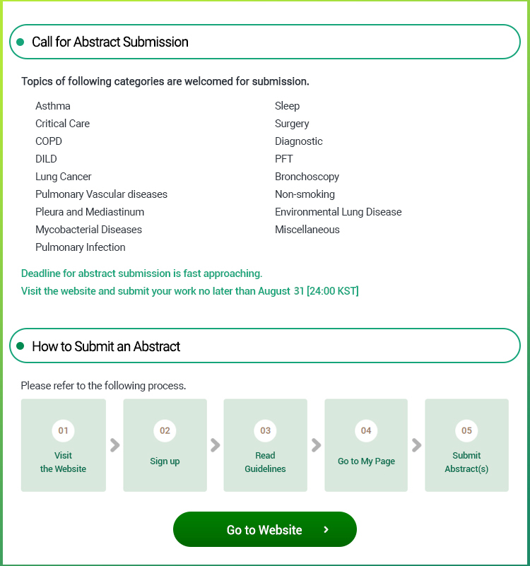Select step 03 Read Guidelines box
The image size is (530, 566).
coord(265,445)
